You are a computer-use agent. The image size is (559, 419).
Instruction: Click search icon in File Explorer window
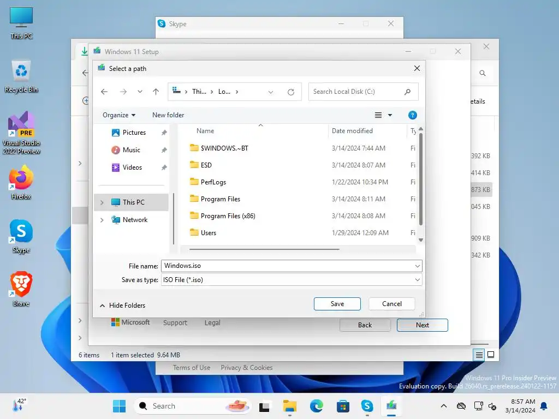(x=483, y=73)
